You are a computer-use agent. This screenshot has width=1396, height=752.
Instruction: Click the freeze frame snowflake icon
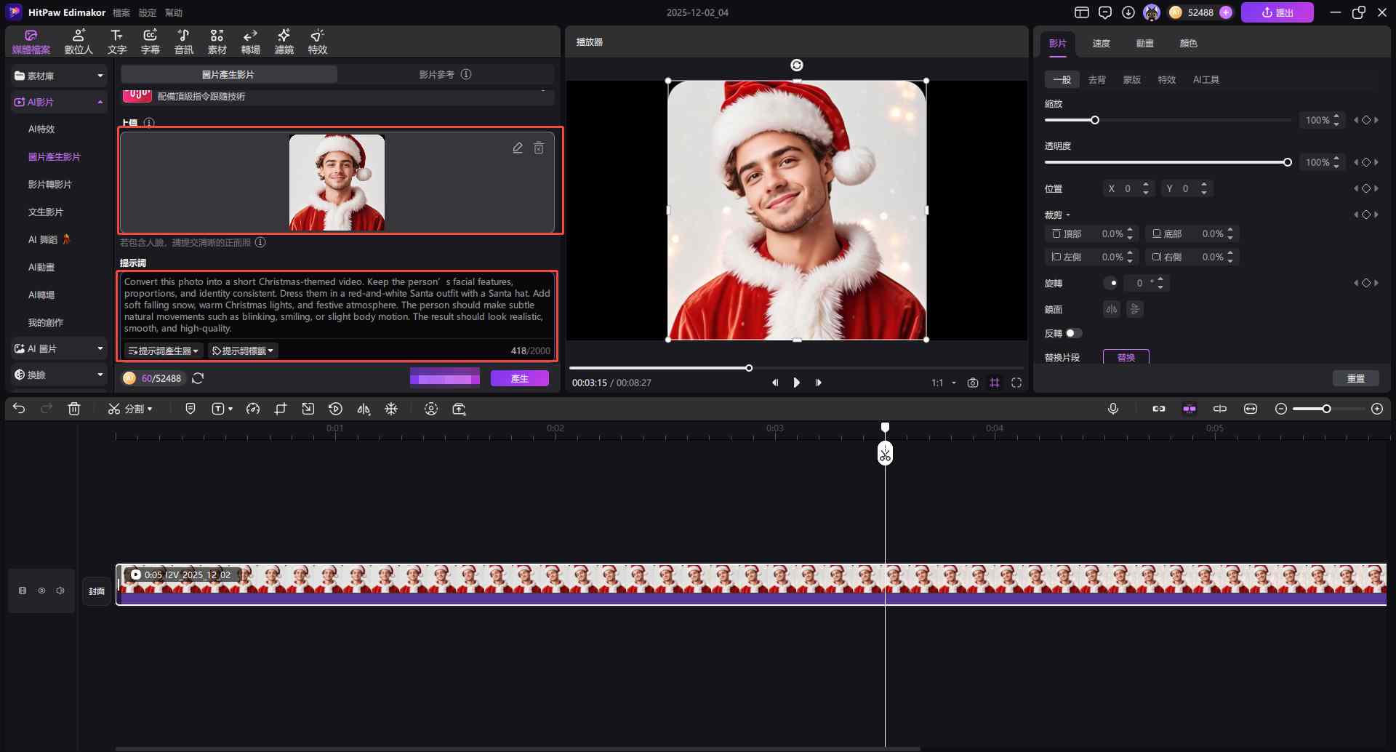tap(391, 409)
